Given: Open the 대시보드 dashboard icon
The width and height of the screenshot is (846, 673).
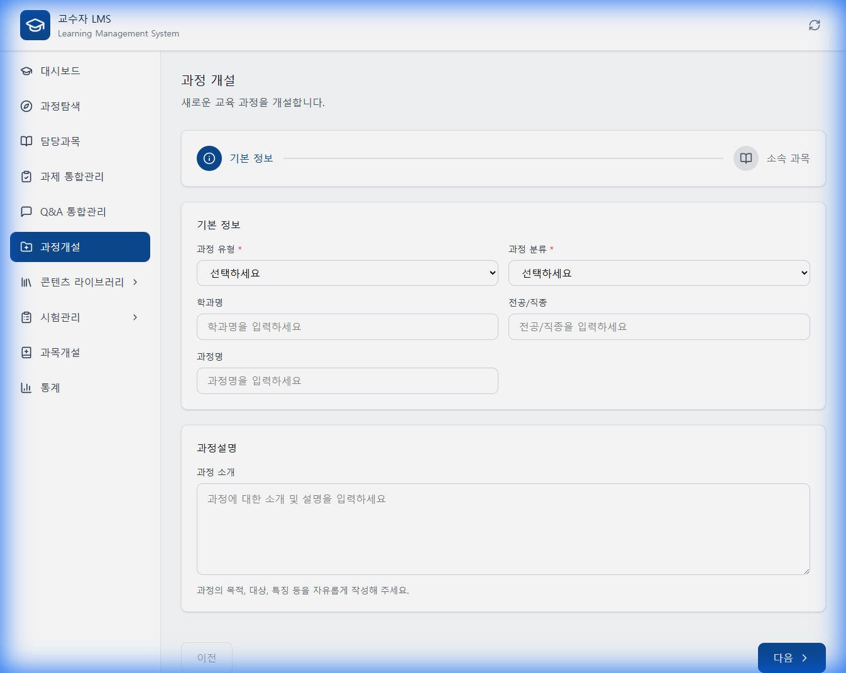Looking at the screenshot, I should tap(26, 71).
